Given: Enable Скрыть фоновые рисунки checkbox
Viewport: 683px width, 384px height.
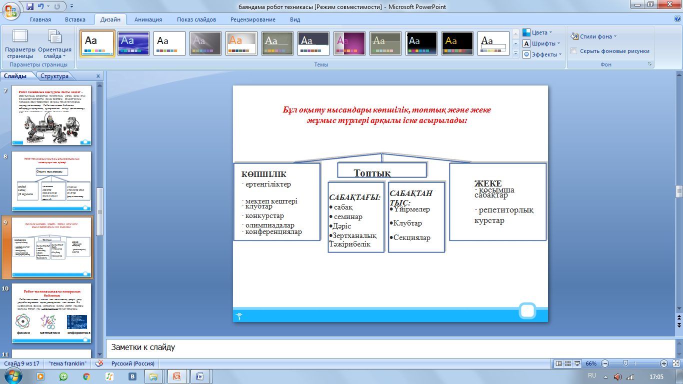Looking at the screenshot, I should tap(574, 51).
